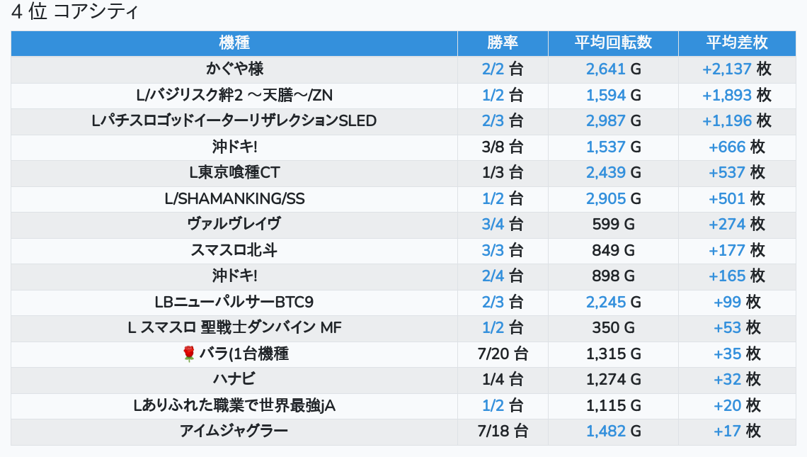Viewport: 807px width, 457px height.
Task: Select the 3/8 台 win rate cell
Action: point(503,147)
